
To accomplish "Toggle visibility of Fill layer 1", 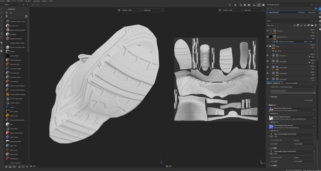I will click(x=267, y=31).
